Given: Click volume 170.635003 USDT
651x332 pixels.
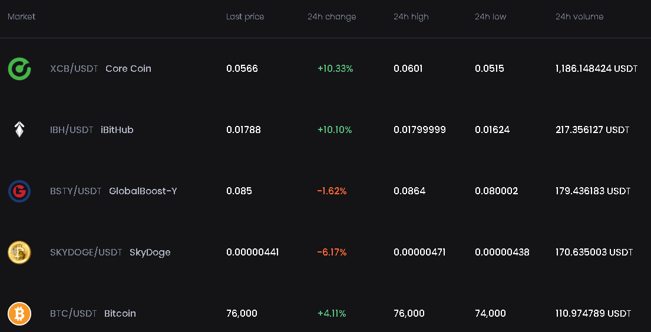Looking at the screenshot, I should click(x=594, y=252).
